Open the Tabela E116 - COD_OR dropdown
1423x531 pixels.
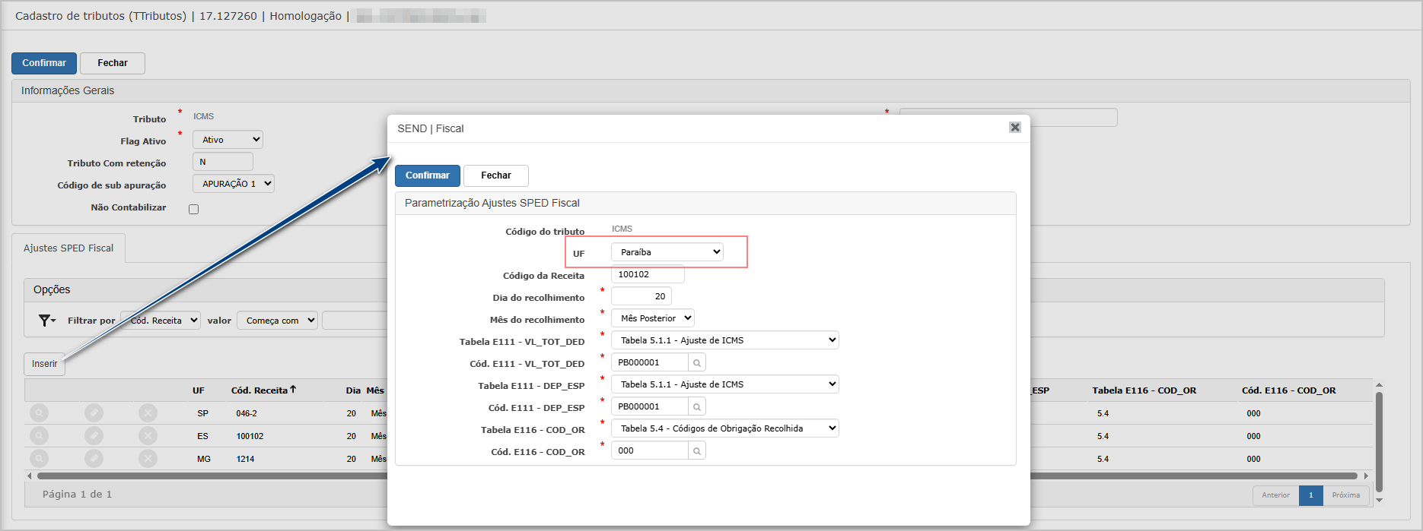tap(724, 428)
